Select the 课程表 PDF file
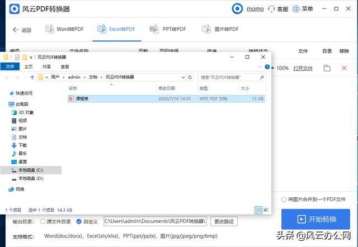 point(166,98)
